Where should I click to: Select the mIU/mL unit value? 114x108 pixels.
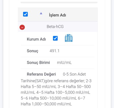pos(64,63)
